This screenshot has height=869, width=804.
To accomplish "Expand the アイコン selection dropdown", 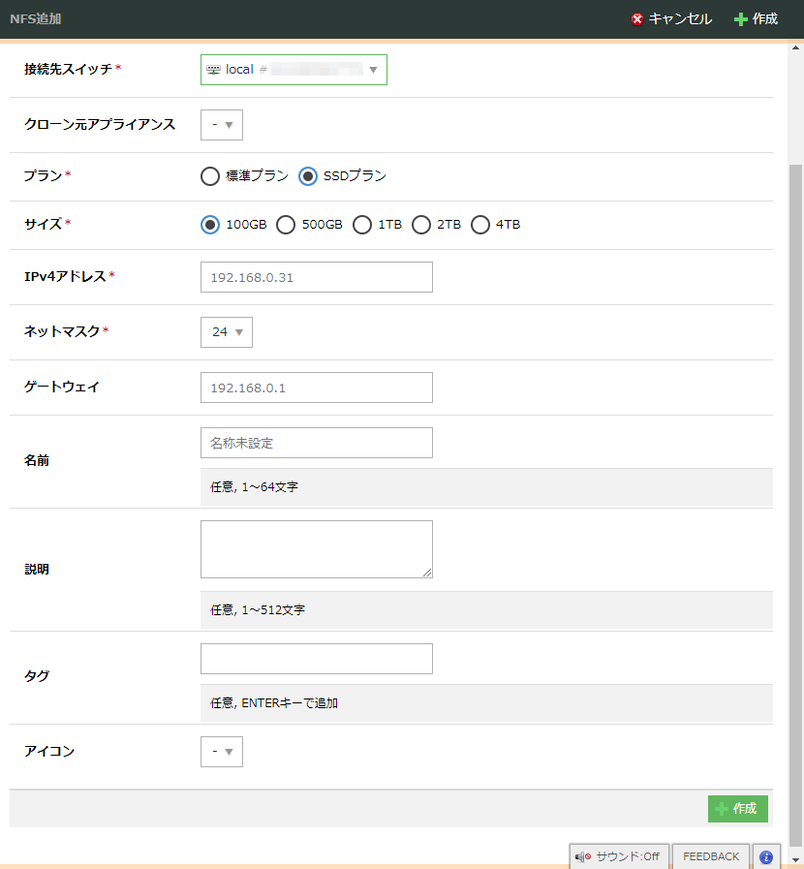I will pos(222,752).
